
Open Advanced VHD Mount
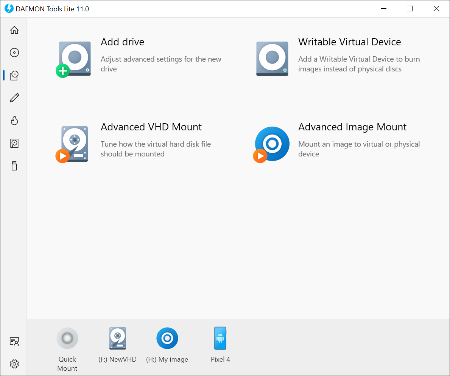(151, 127)
